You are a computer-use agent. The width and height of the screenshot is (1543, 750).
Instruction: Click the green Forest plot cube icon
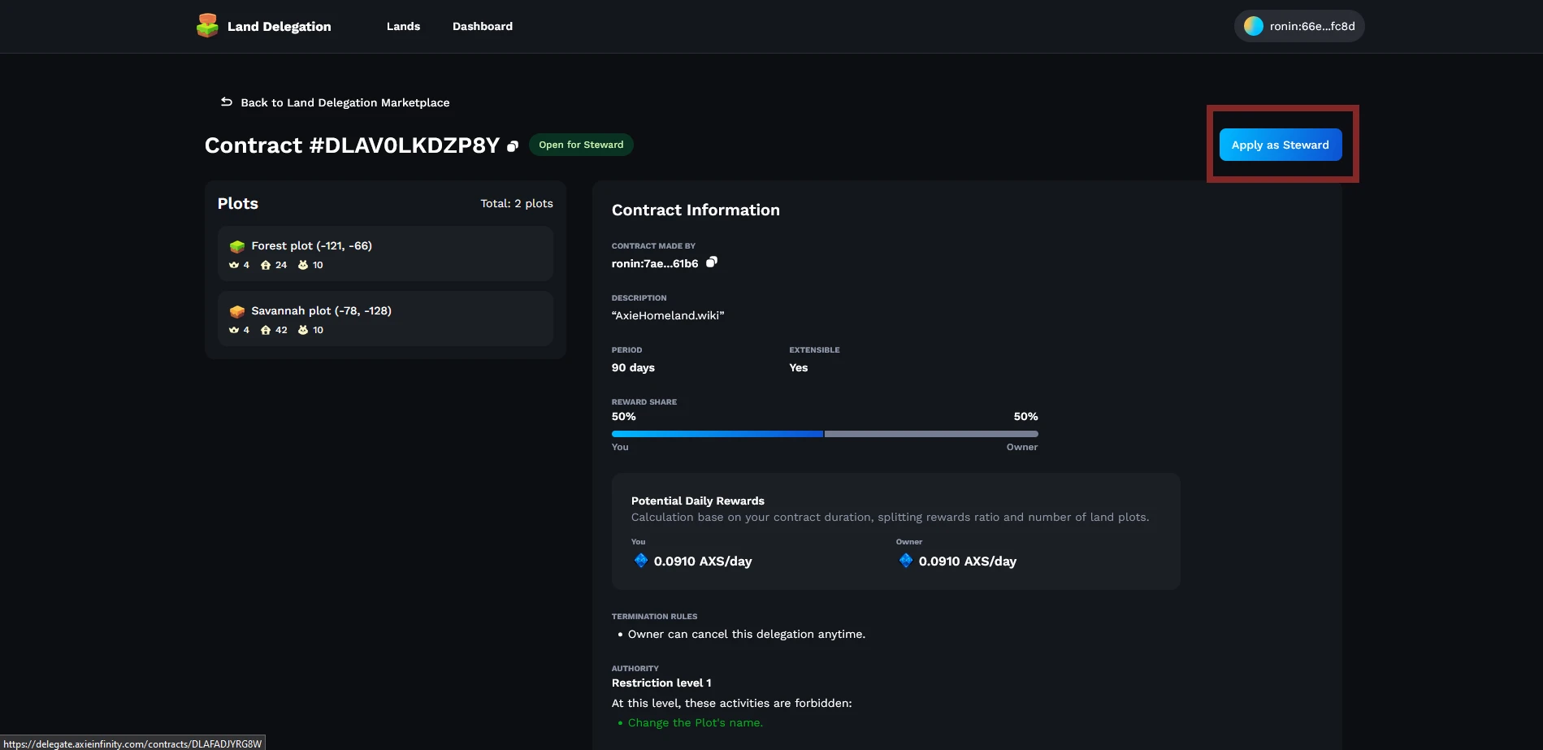tap(237, 246)
